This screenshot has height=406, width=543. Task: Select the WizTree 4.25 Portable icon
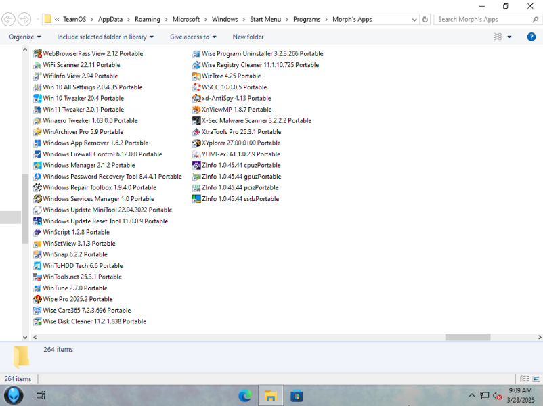tap(196, 76)
